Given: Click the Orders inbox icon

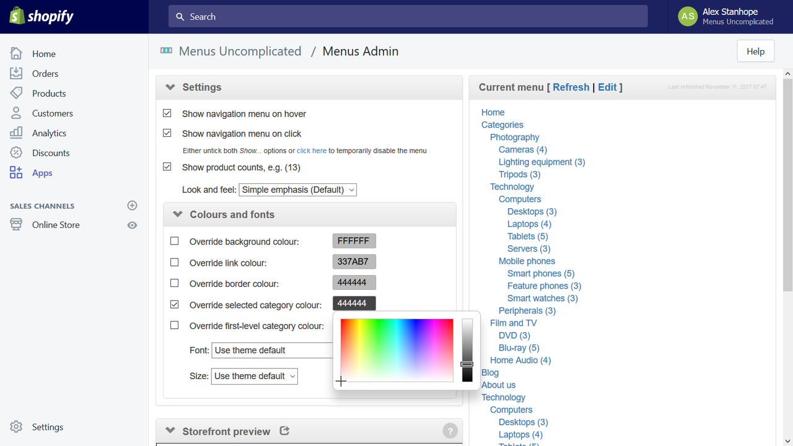Looking at the screenshot, I should [16, 73].
